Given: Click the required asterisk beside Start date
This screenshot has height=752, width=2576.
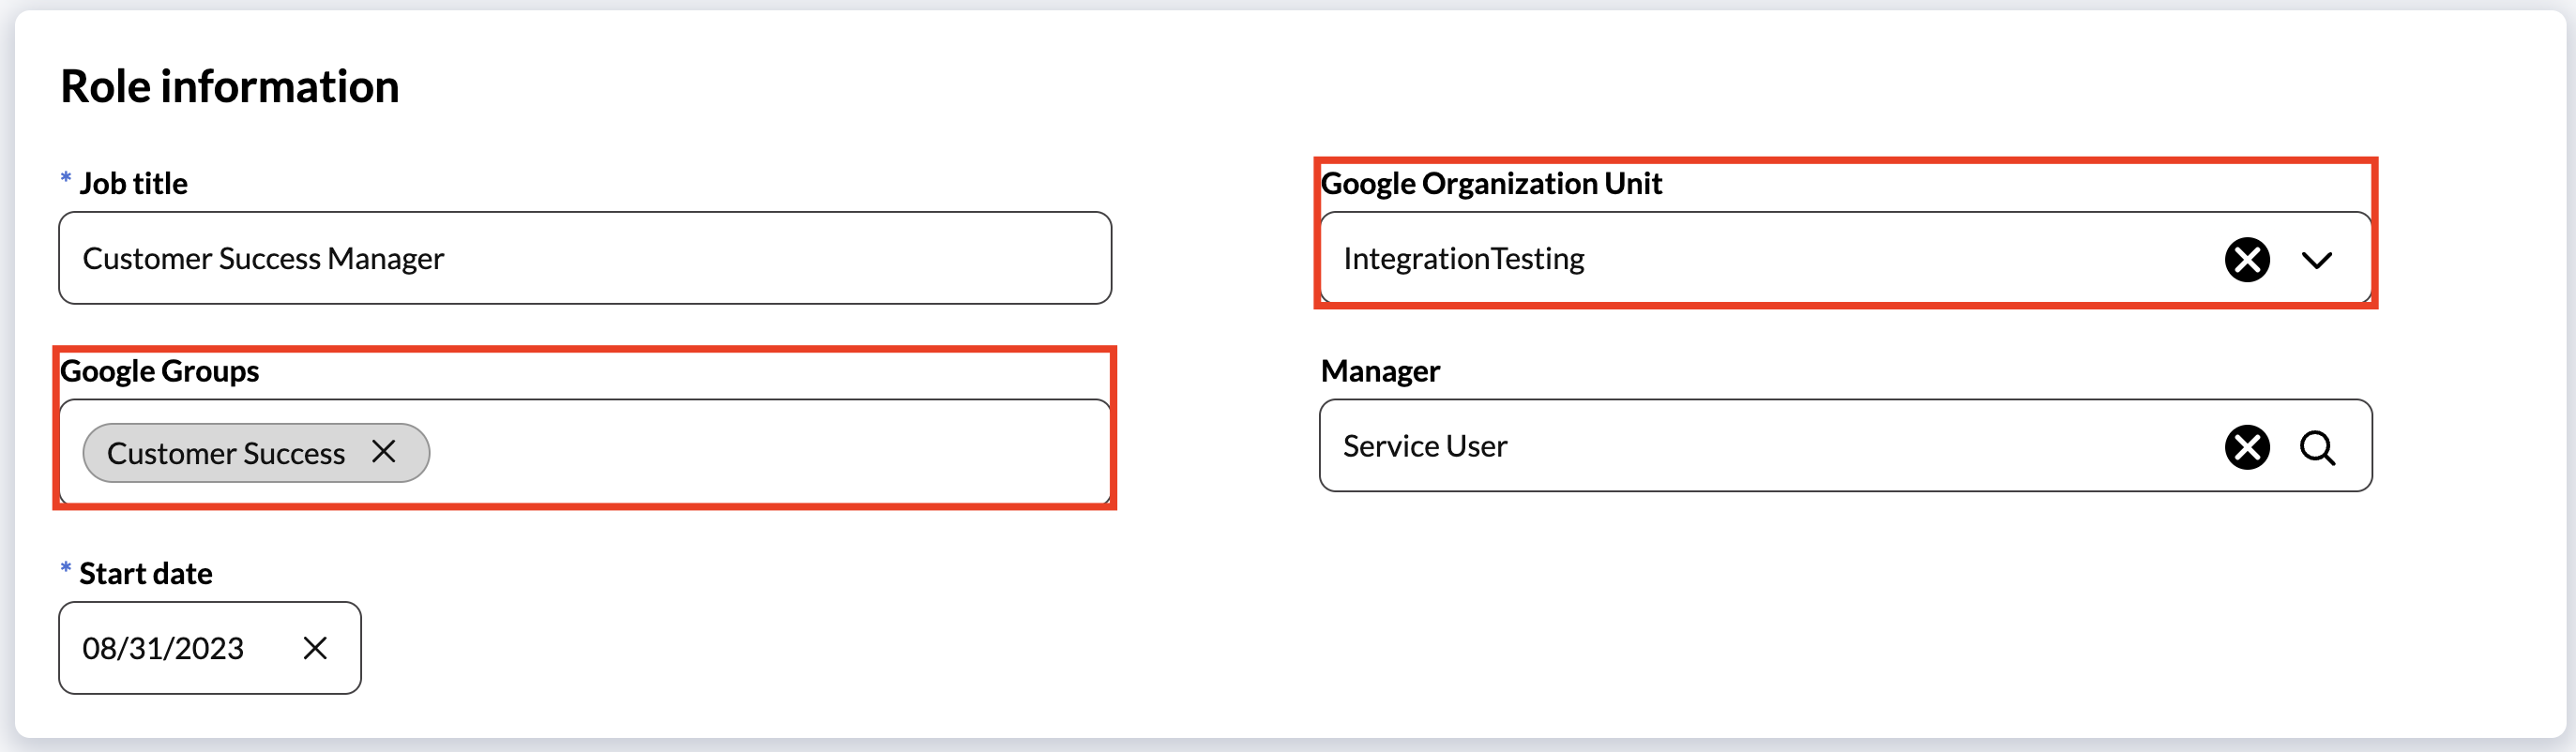Looking at the screenshot, I should [66, 569].
